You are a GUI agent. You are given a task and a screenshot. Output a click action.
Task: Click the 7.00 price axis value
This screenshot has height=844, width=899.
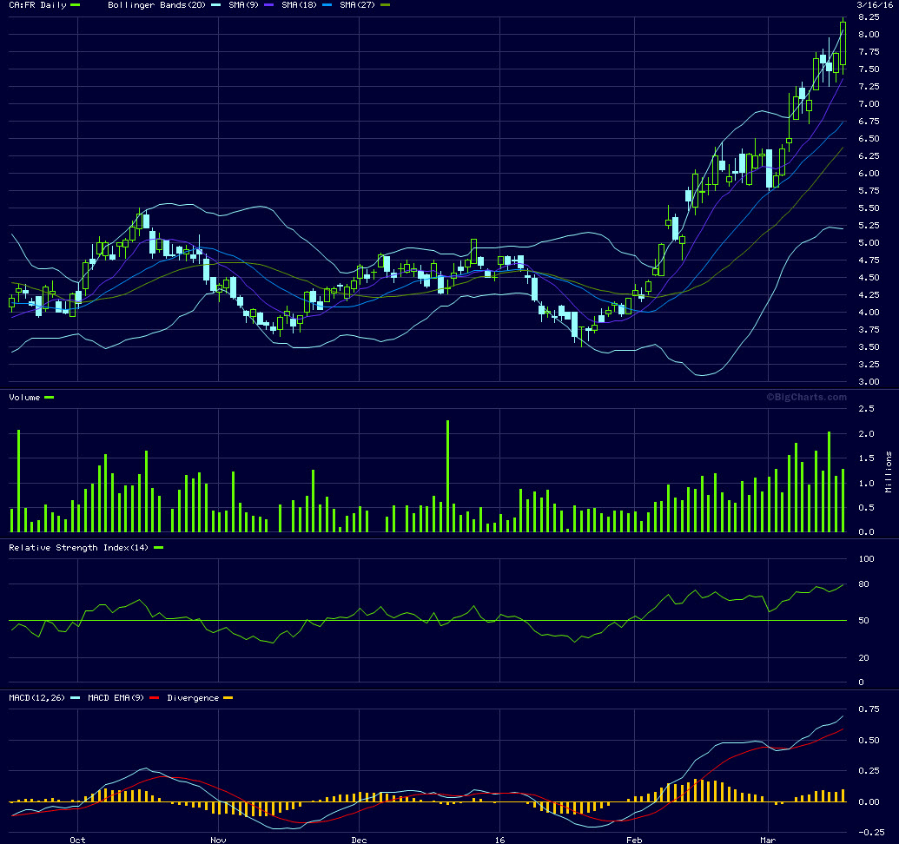[869, 103]
